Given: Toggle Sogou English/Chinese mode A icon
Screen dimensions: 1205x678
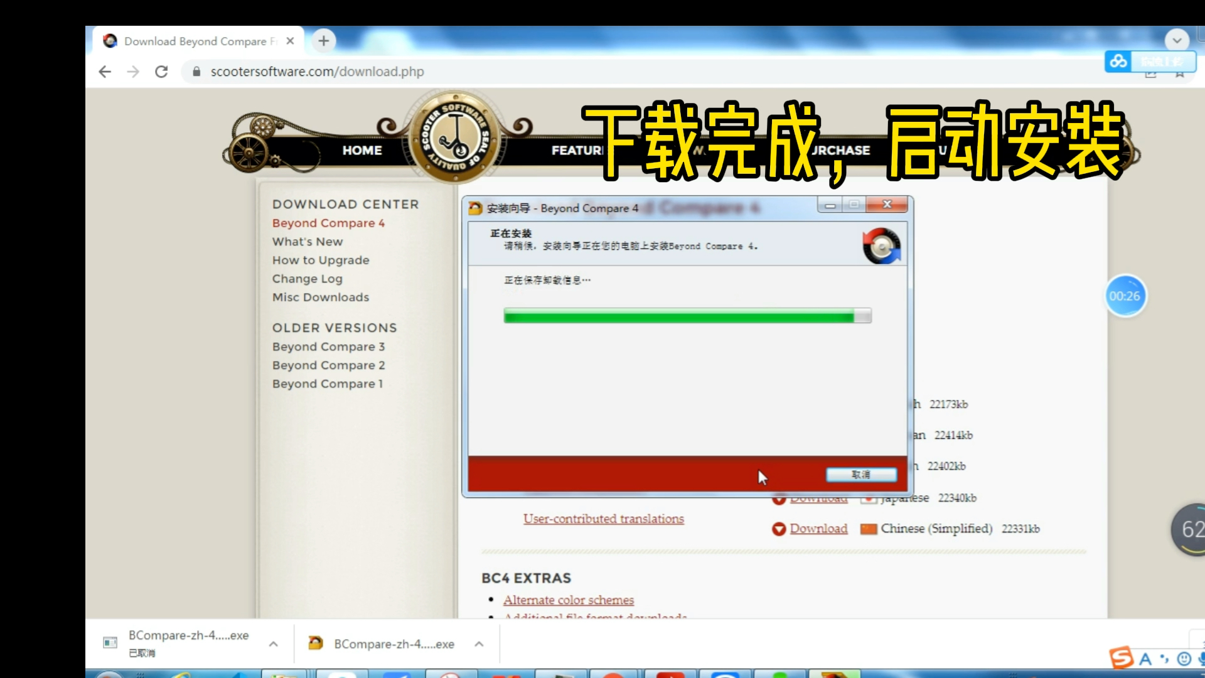Looking at the screenshot, I should click(x=1145, y=659).
